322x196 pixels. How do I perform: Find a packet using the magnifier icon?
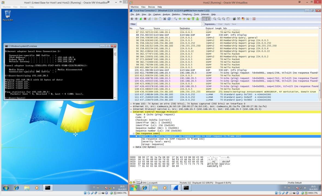click(x=175, y=19)
